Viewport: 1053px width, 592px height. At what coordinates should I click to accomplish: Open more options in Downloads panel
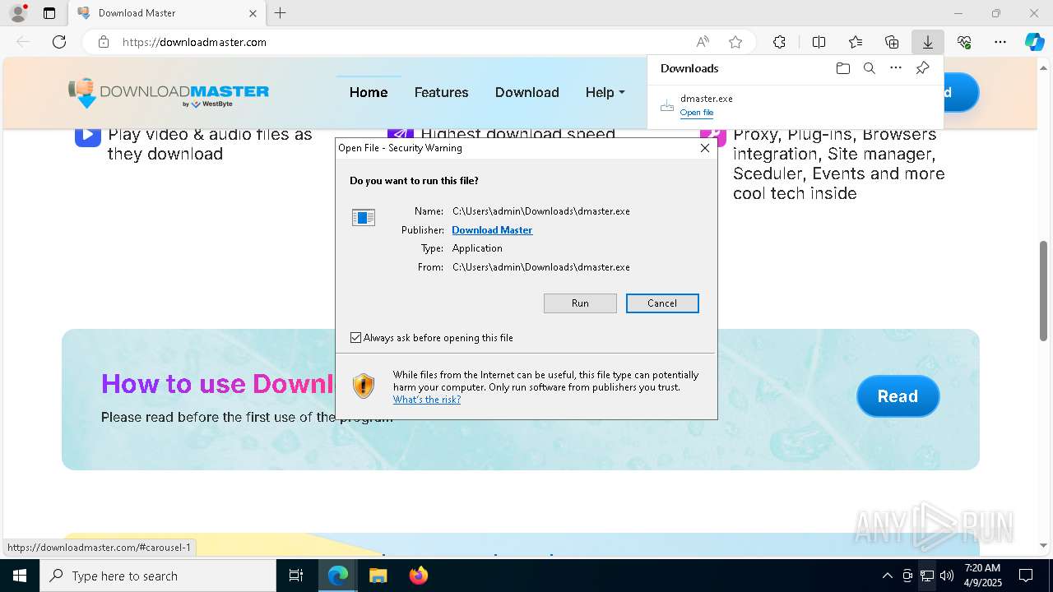pos(896,68)
